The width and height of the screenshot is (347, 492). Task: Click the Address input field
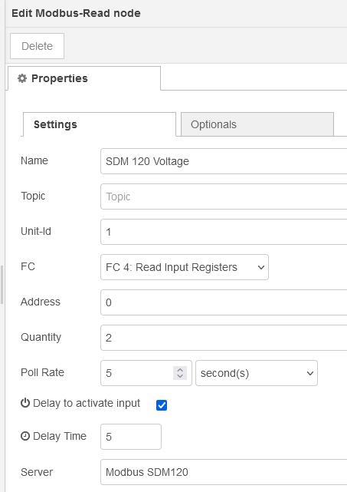pos(224,302)
